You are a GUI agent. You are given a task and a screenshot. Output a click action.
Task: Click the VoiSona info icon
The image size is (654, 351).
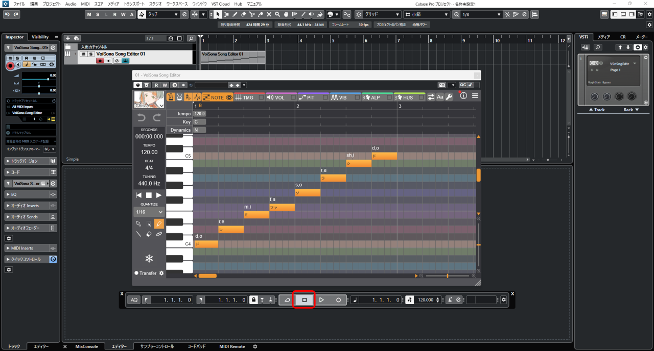(463, 96)
